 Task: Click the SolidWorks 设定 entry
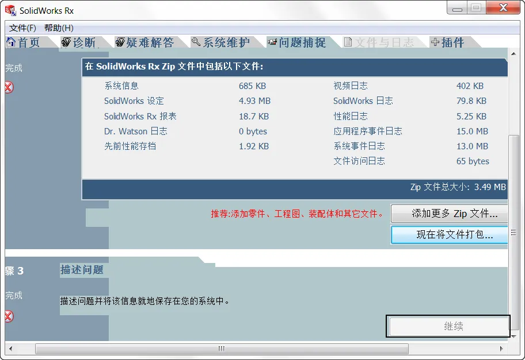tap(134, 101)
